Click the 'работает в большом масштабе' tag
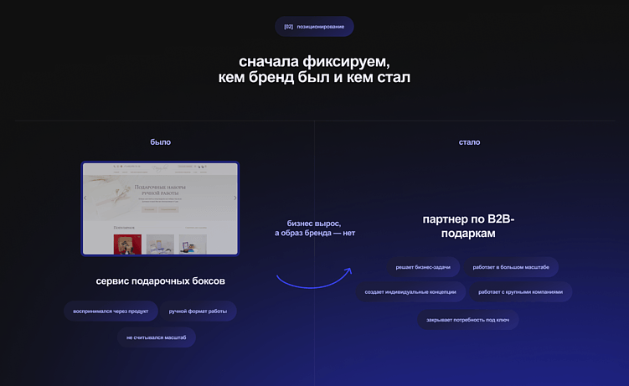Image resolution: width=629 pixels, height=386 pixels. pos(511,267)
